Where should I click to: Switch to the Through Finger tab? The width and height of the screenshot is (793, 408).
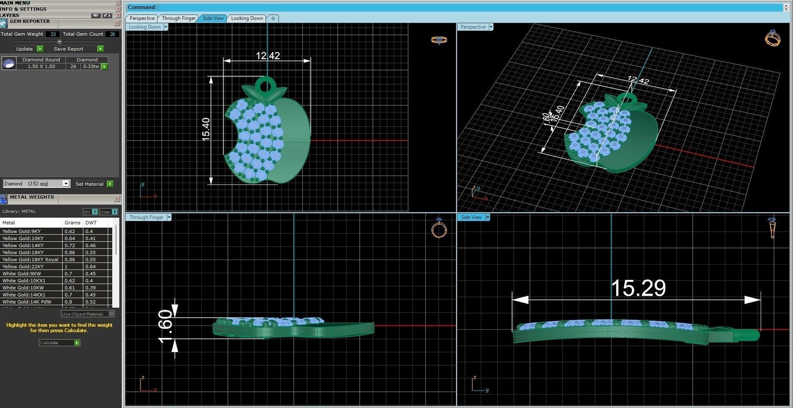tap(179, 18)
